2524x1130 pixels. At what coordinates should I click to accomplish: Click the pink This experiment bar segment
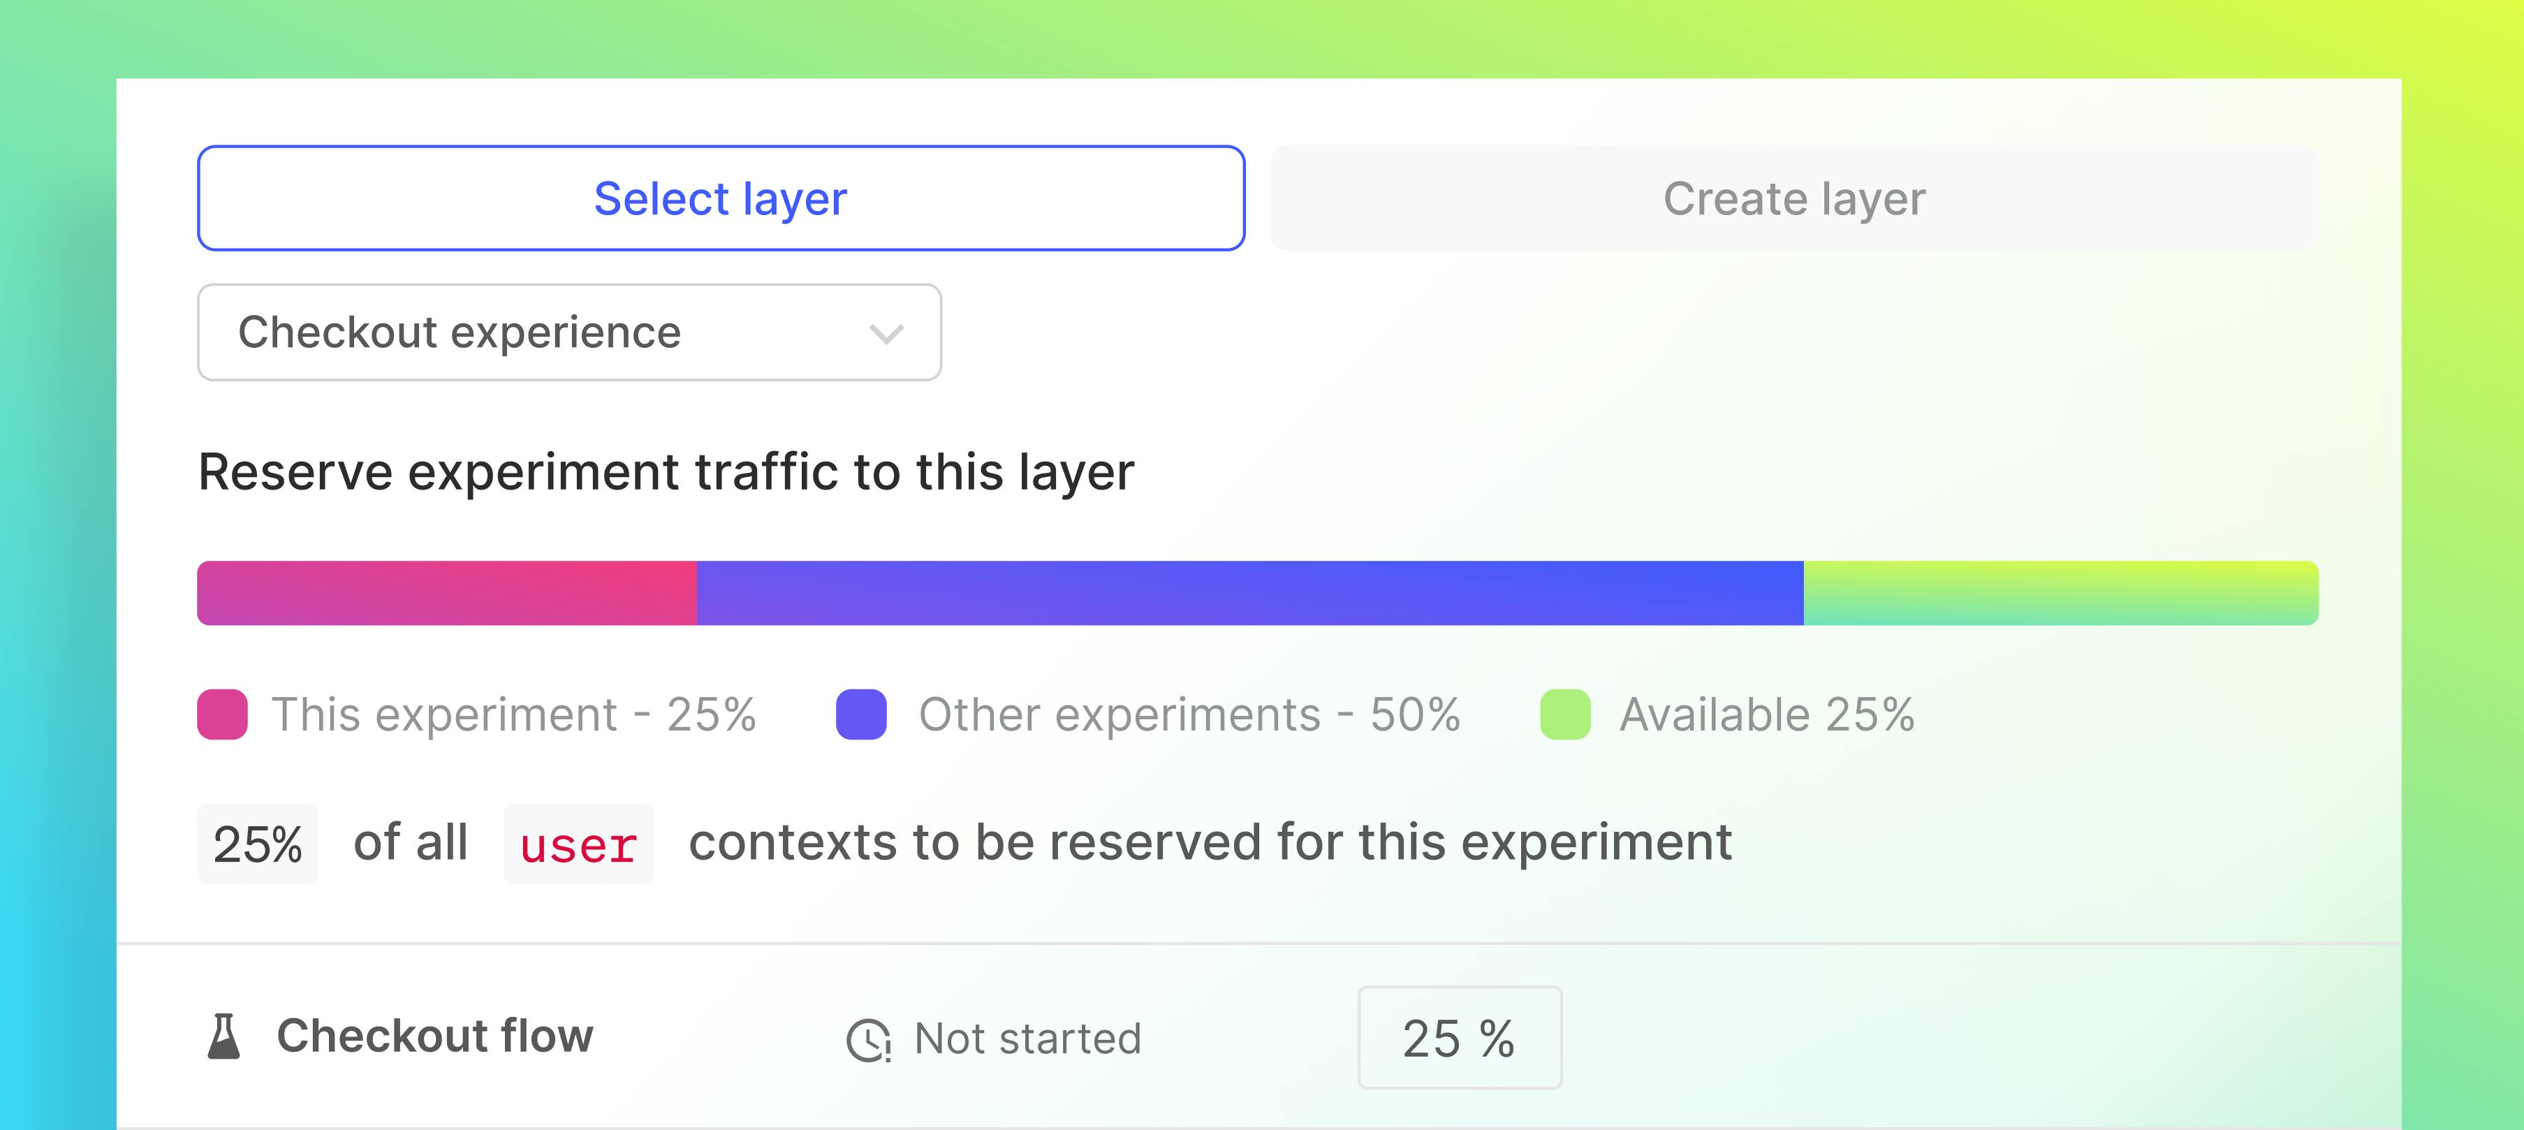click(447, 593)
